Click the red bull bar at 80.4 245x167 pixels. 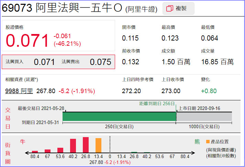click(x=35, y=152)
